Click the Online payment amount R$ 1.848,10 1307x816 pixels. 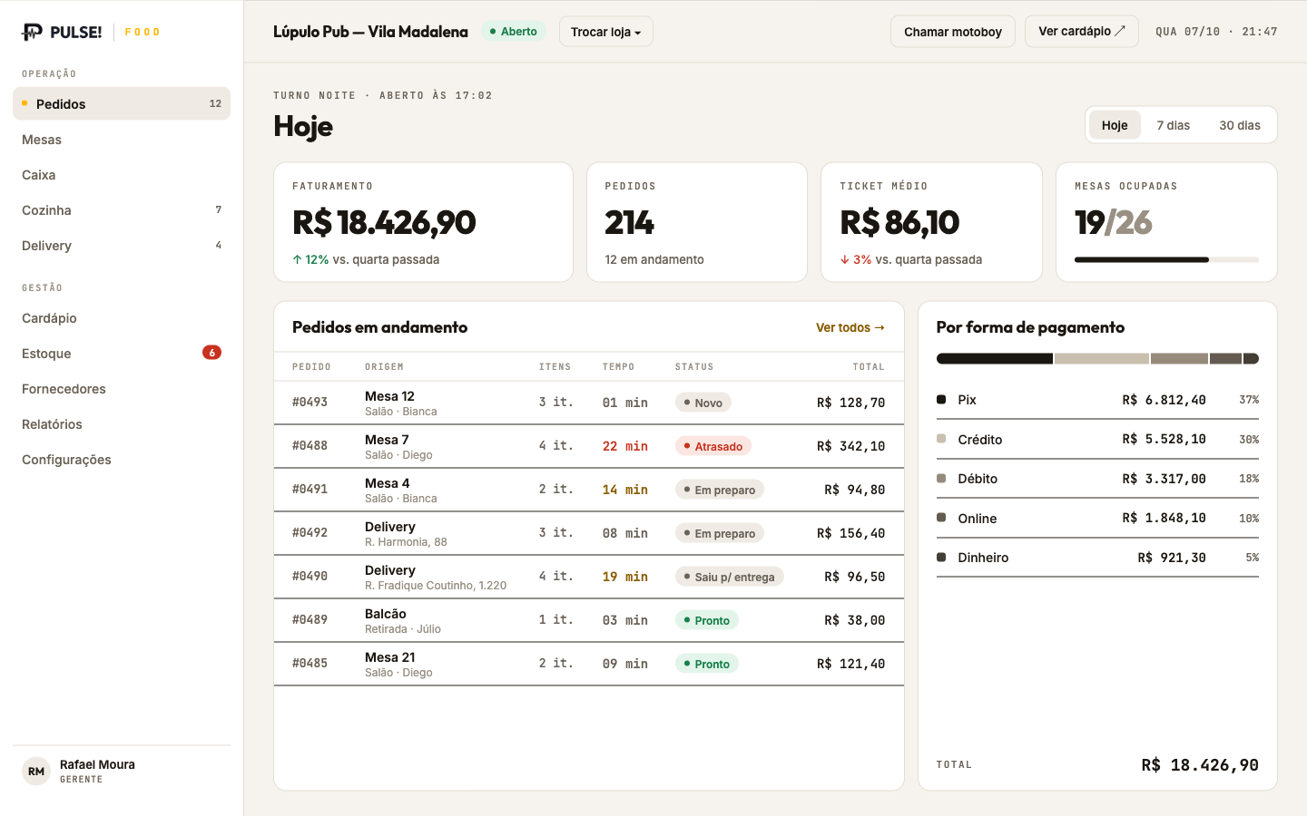pos(1164,519)
